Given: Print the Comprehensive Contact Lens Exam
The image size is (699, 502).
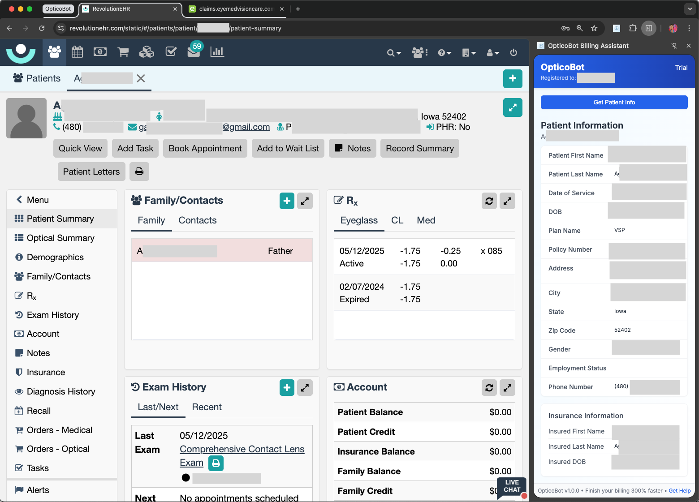Looking at the screenshot, I should coord(216,463).
